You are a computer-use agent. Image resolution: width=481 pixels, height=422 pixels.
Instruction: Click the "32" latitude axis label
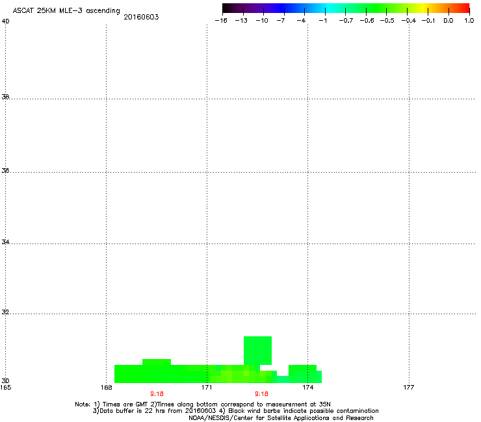pos(5,312)
